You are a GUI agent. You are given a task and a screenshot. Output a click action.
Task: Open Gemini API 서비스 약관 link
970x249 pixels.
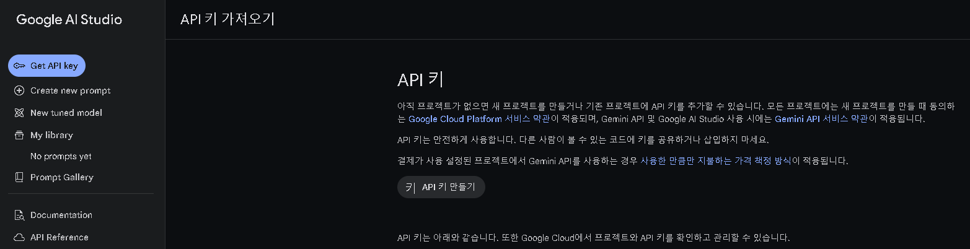pyautogui.click(x=821, y=119)
